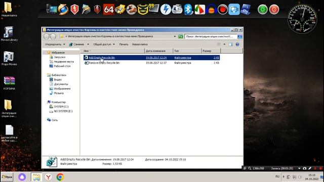Click Новая папка in the Explorer toolbar
This screenshot has height=182, width=324.
point(140,44)
